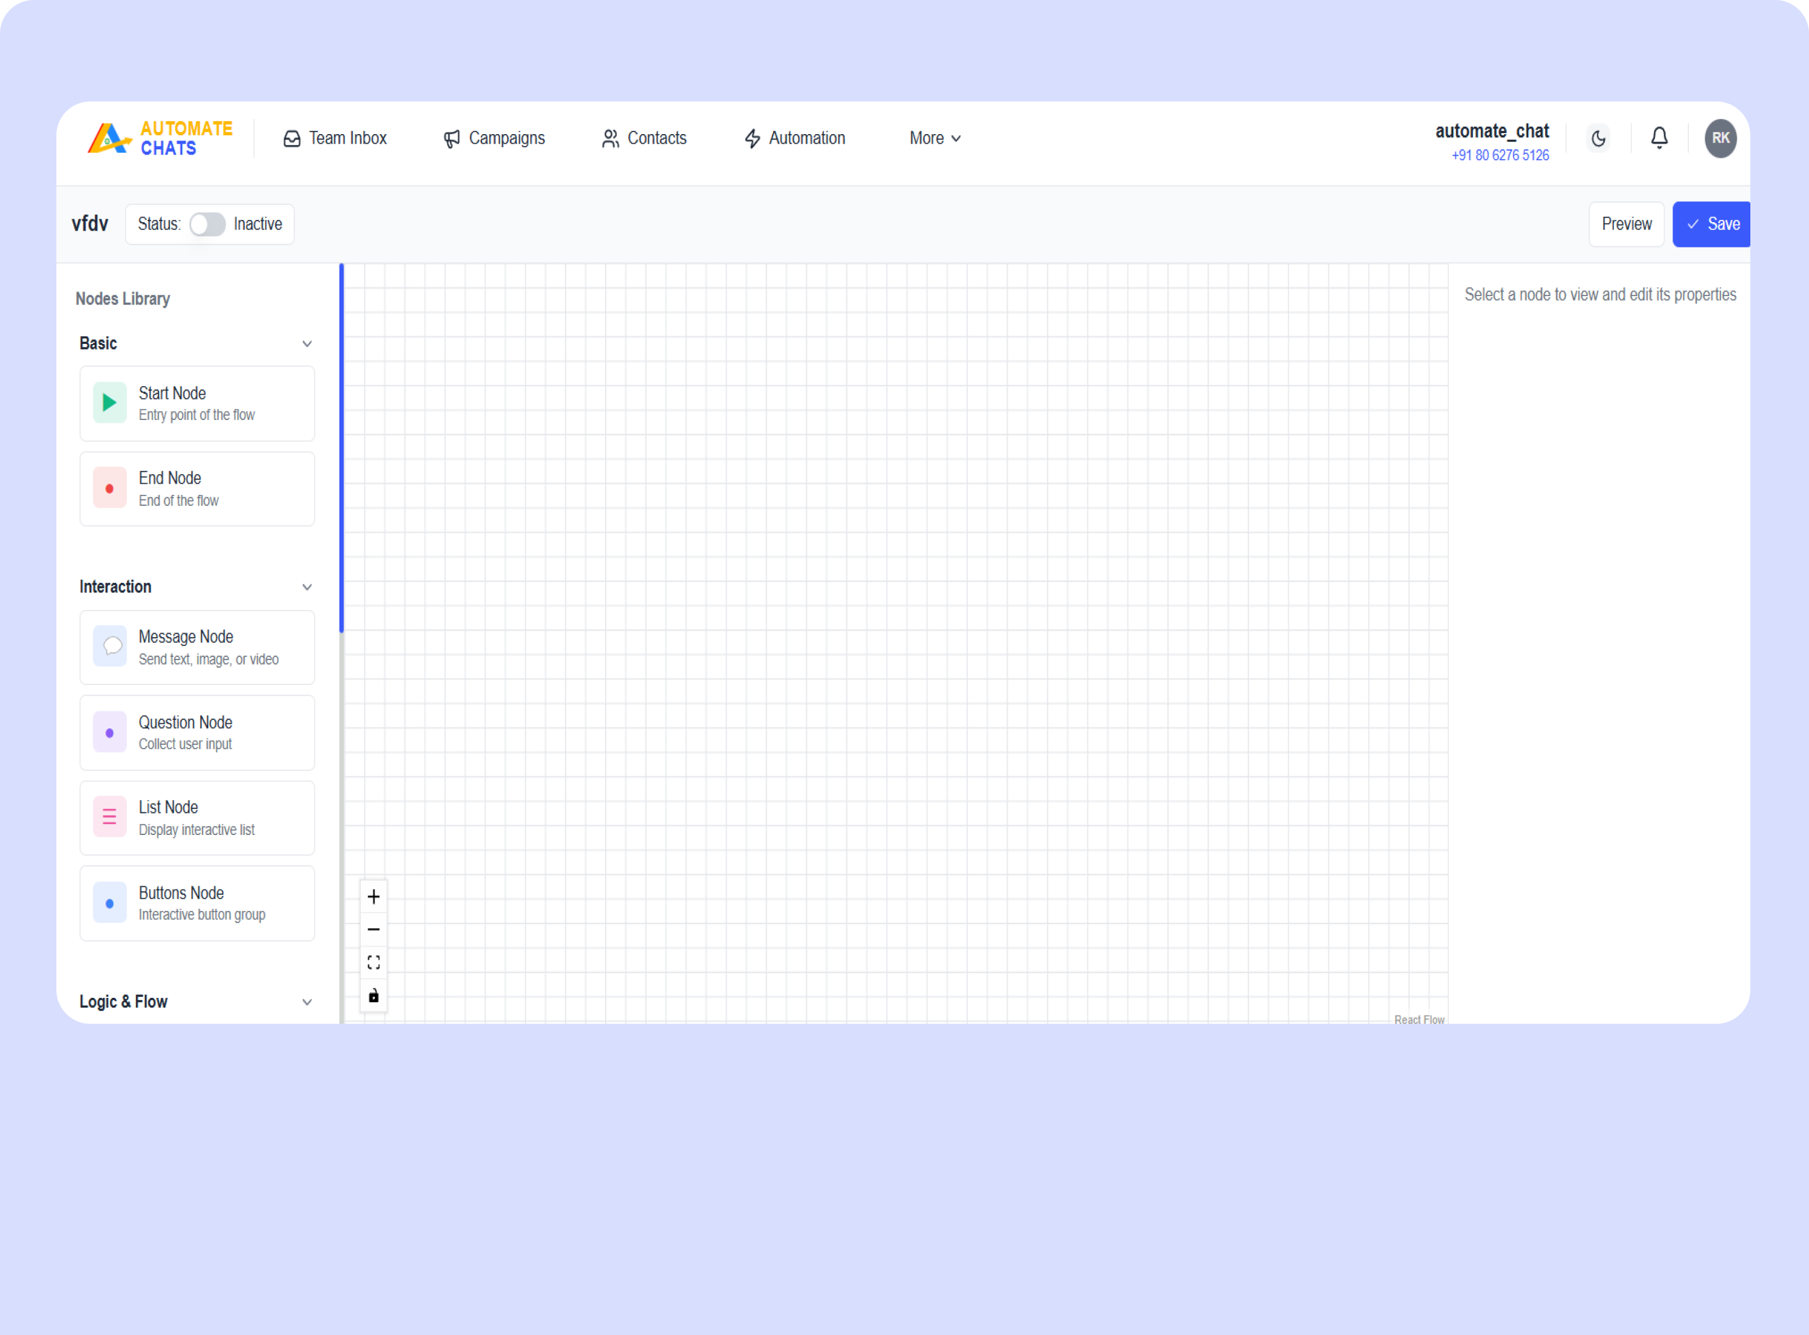Image resolution: width=1809 pixels, height=1335 pixels.
Task: Collapse the Basic nodes section
Action: (307, 343)
